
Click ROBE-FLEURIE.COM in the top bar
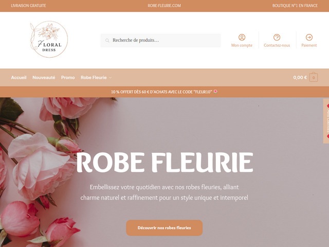pyautogui.click(x=164, y=6)
